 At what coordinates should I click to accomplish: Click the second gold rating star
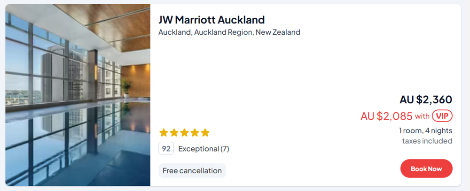[174, 133]
